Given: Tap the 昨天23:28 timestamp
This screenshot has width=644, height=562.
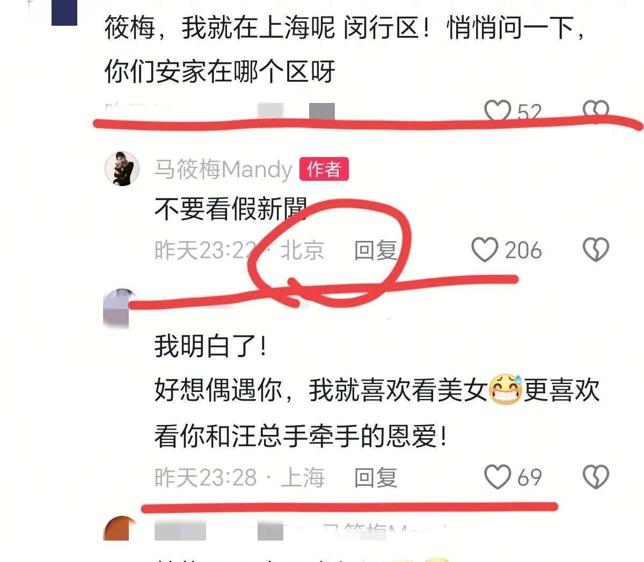Looking at the screenshot, I should pyautogui.click(x=206, y=477).
